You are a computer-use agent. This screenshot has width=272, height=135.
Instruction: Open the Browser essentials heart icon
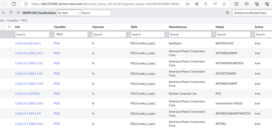[267, 4]
